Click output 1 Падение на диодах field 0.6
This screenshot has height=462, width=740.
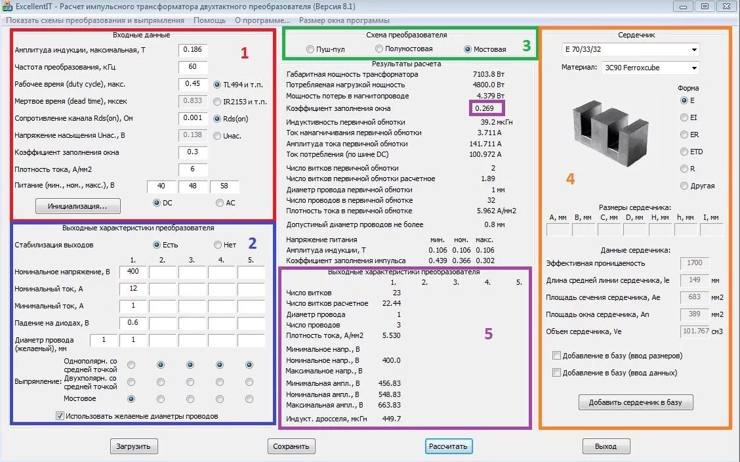(x=133, y=322)
